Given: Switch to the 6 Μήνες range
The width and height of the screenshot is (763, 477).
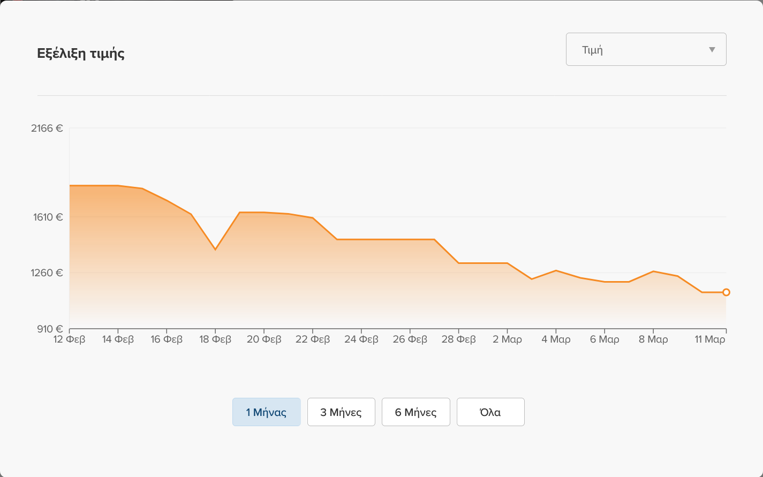Looking at the screenshot, I should pos(416,412).
